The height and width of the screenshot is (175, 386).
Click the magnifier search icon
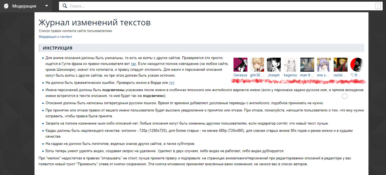65,6
